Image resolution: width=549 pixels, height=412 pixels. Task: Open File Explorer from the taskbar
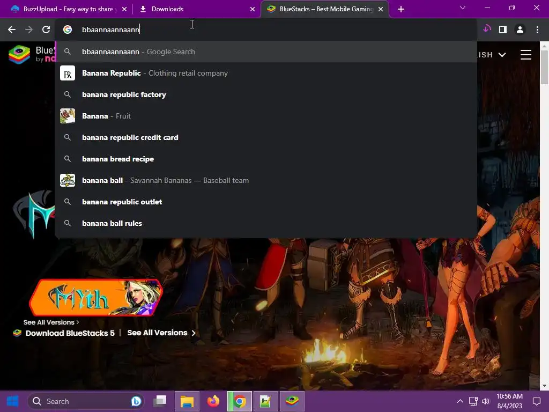pos(187,401)
